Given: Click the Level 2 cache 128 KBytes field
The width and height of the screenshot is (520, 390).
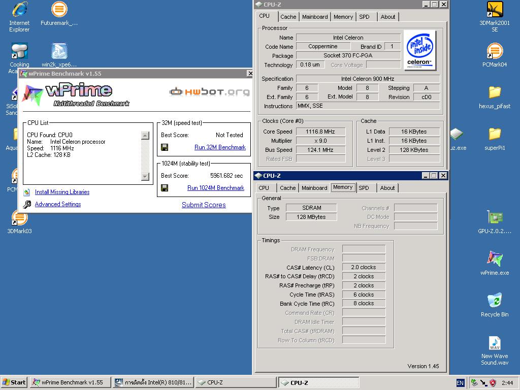Looking at the screenshot, I should [414, 150].
